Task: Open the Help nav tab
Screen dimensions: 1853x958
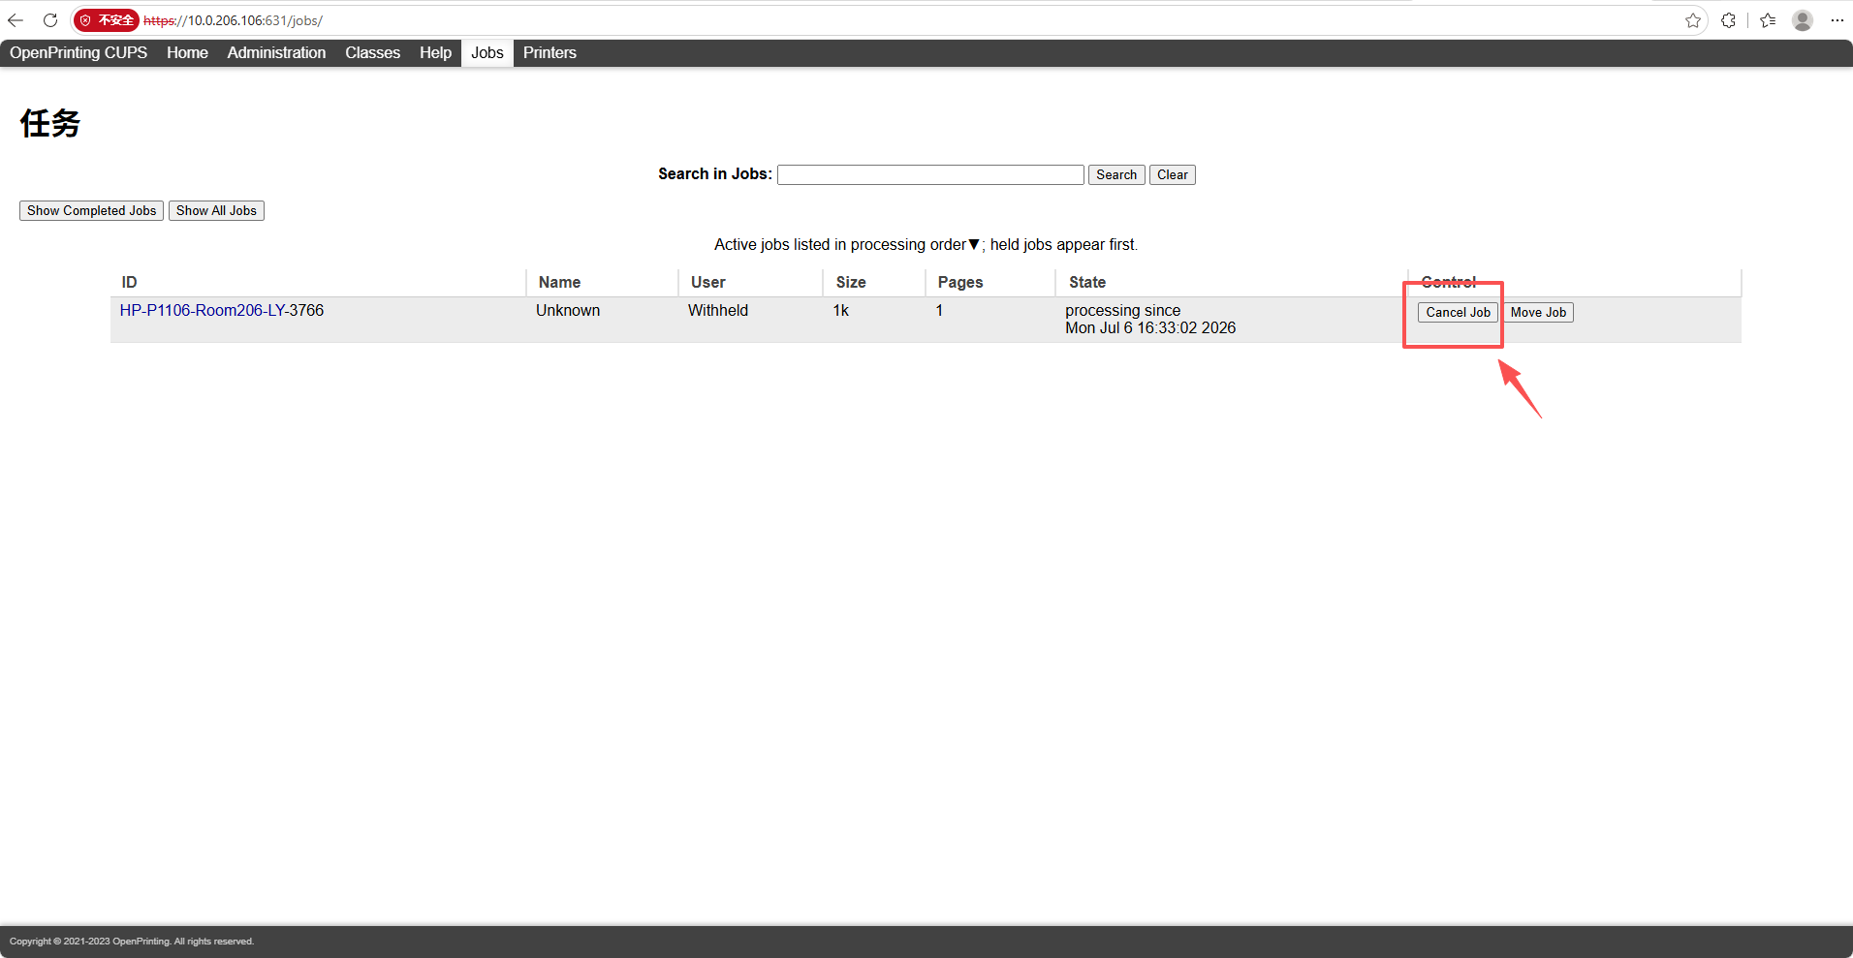Action: [435, 52]
